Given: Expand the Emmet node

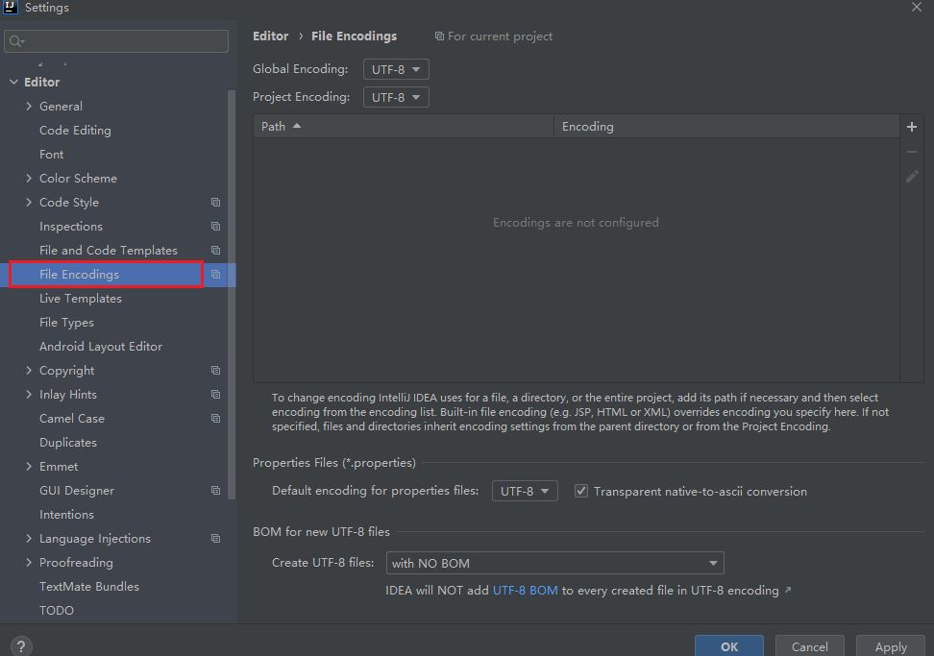Looking at the screenshot, I should (29, 467).
